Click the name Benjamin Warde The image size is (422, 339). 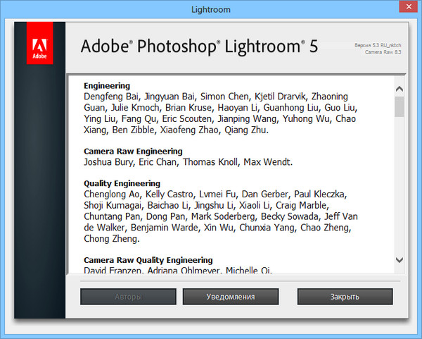pyautogui.click(x=164, y=228)
